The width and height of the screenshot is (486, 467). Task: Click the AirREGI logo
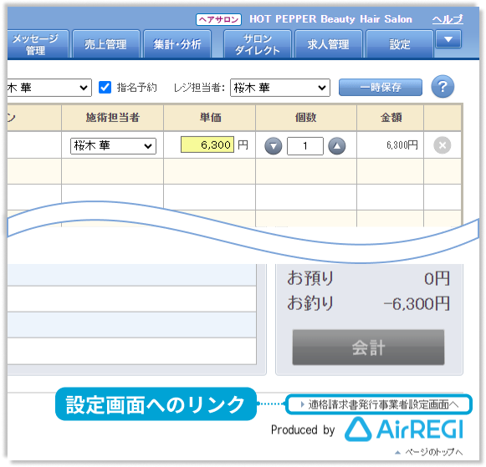click(x=404, y=429)
